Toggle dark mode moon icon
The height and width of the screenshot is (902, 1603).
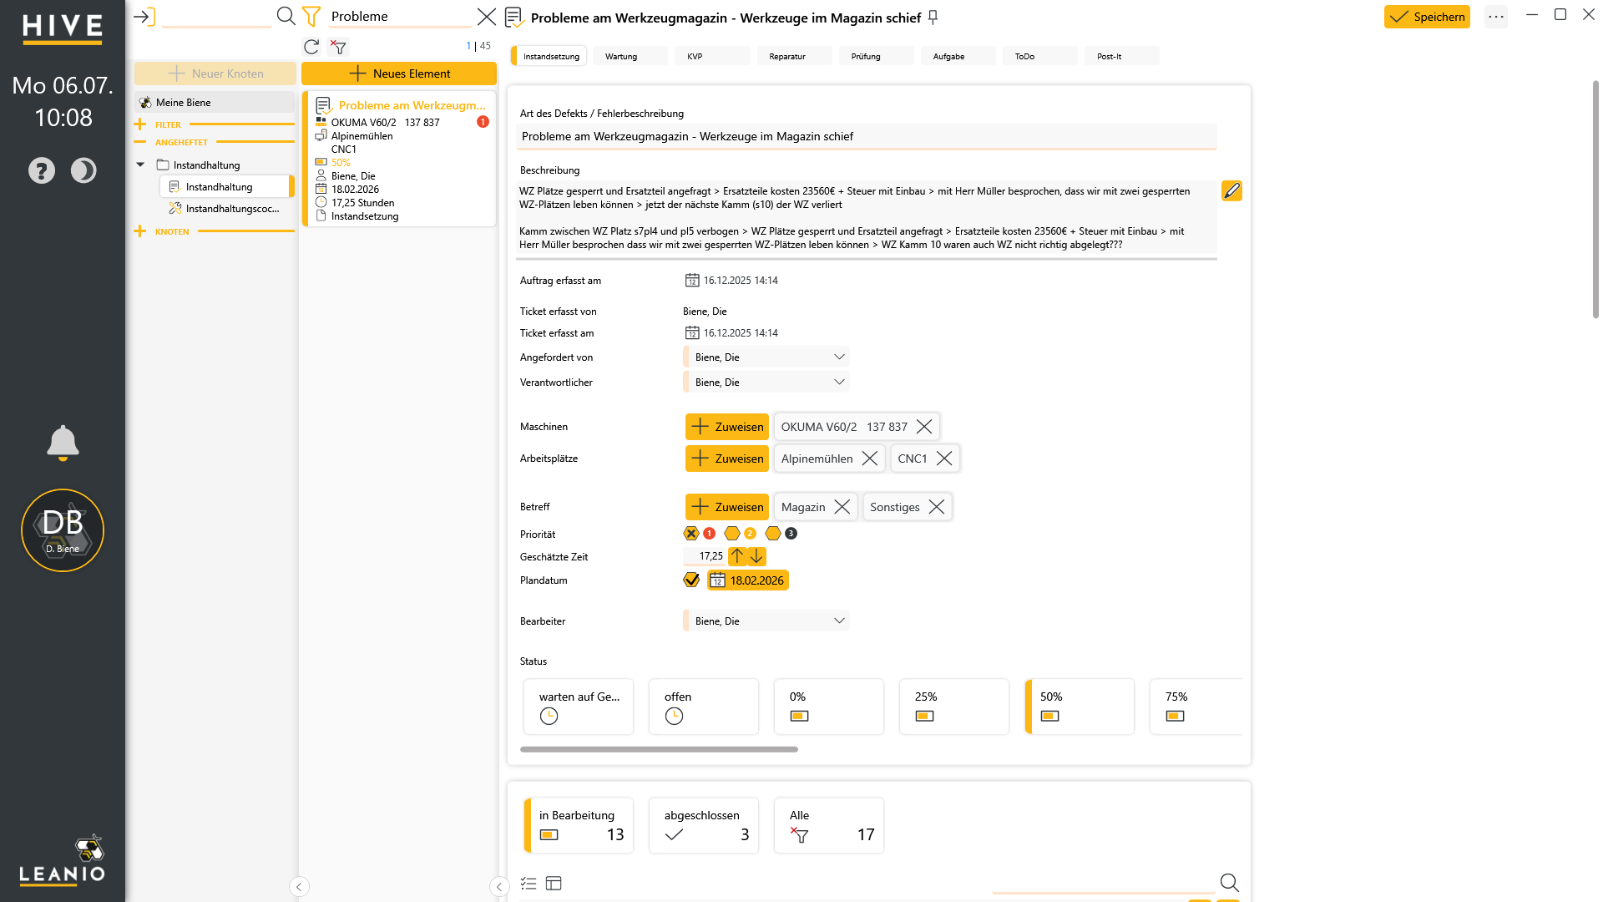[83, 170]
